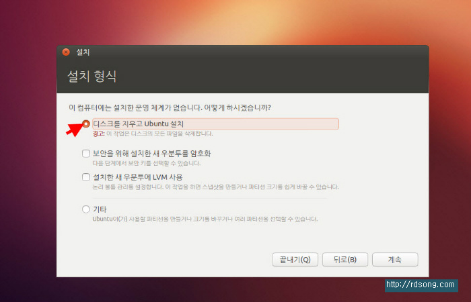Click the 기타 description about 파티션
471x302 pixels.
click(205, 219)
